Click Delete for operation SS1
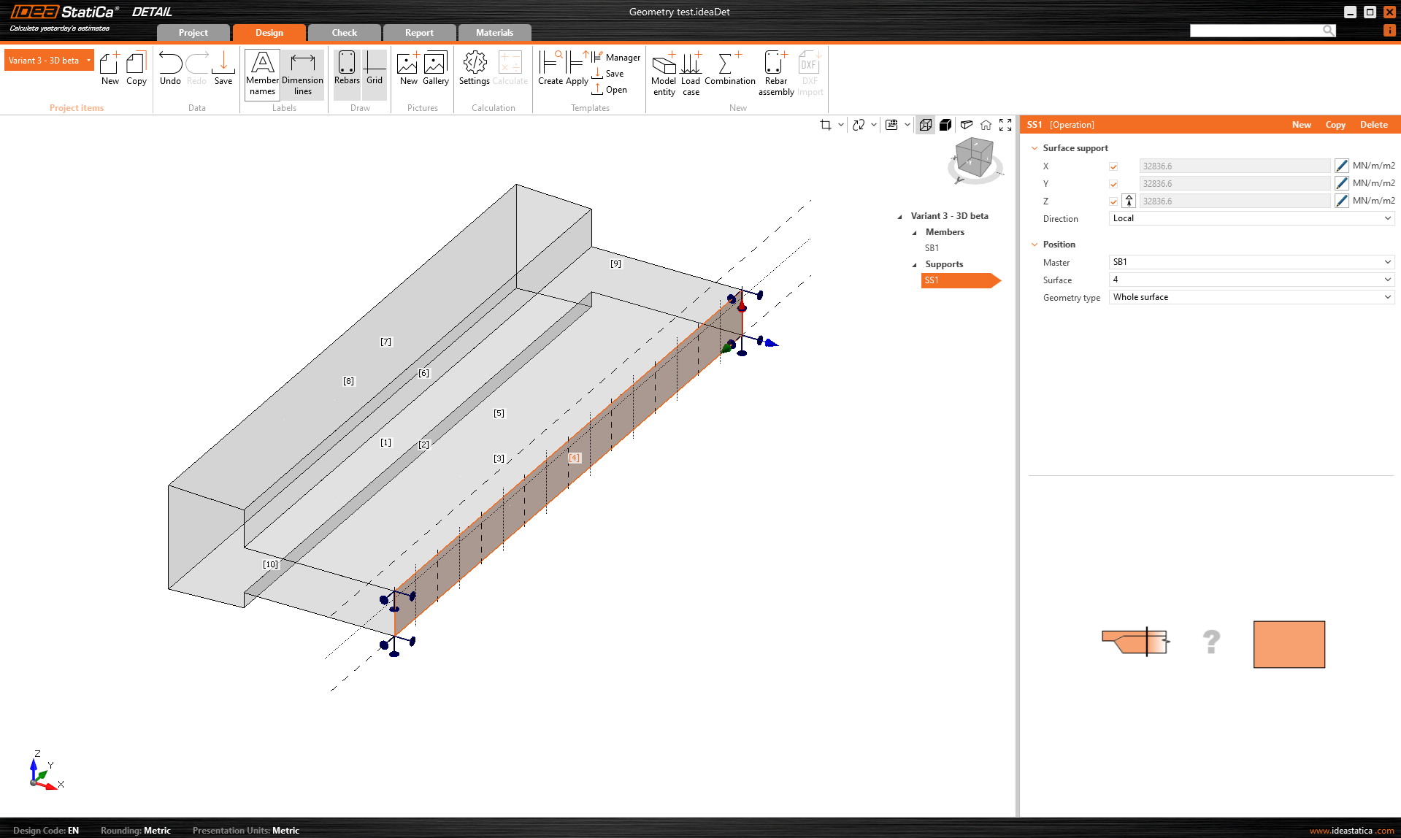Image resolution: width=1401 pixels, height=838 pixels. tap(1373, 125)
